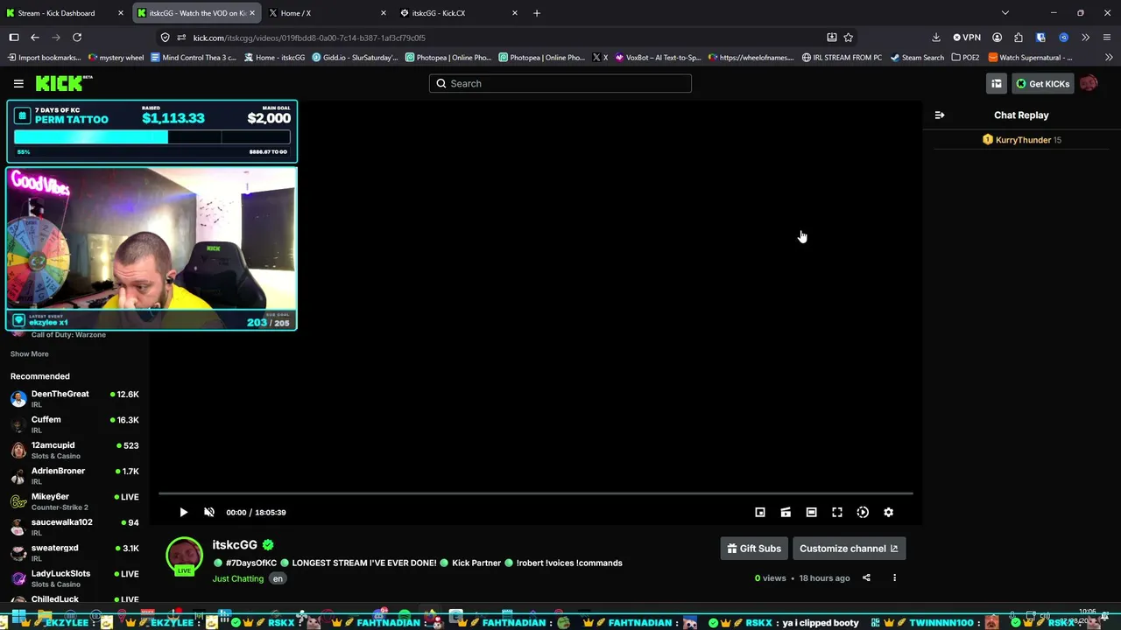Click the itskcGG streamer avatar
This screenshot has width=1121, height=630.
184,556
